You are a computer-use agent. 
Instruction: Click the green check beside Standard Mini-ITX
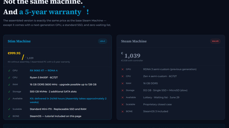[x=9, y=109]
